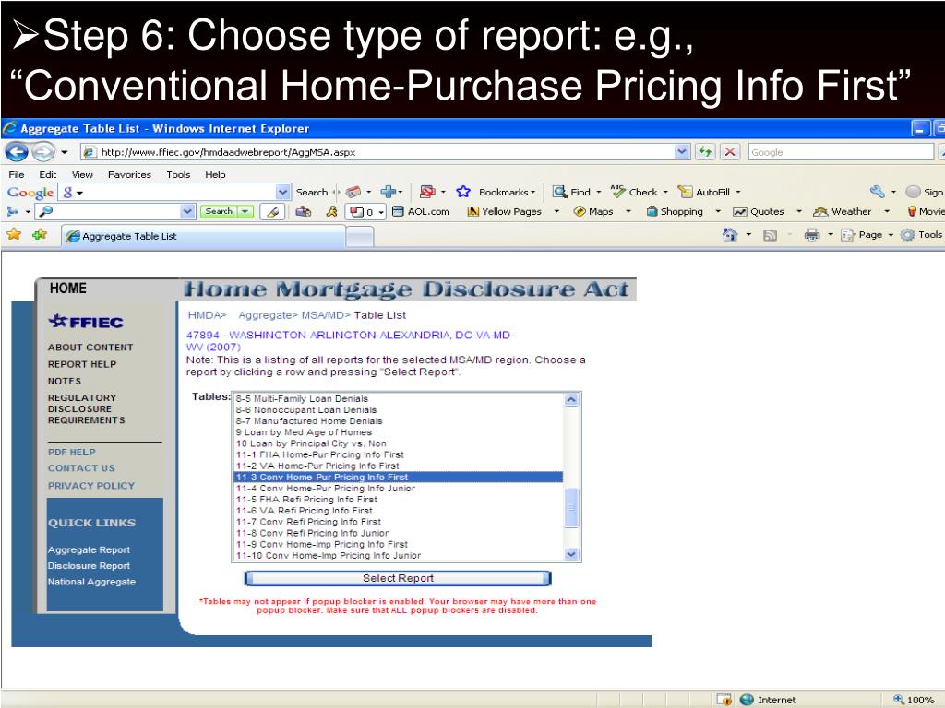945x708 pixels.
Task: Open the Favorites menu
Action: click(x=129, y=174)
